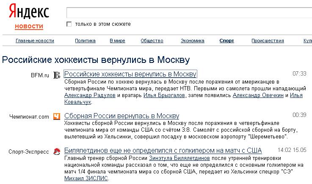The height and width of the screenshot is (184, 312).
Task: Click the Спорт-Экспресс rooster icon
Action: click(56, 151)
